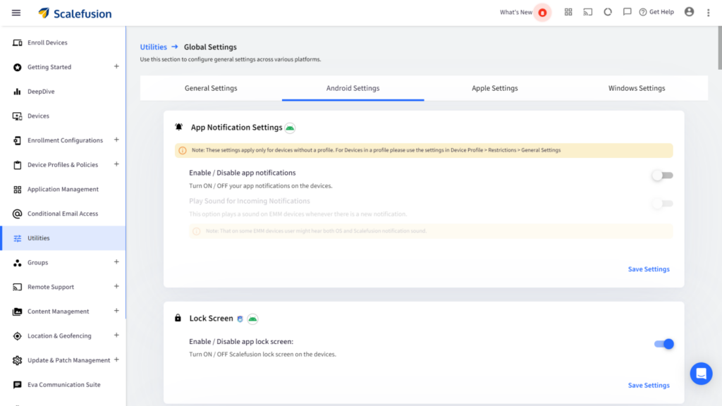Click the Groups sidebar icon
Screen dimensions: 722x406
click(x=17, y=263)
